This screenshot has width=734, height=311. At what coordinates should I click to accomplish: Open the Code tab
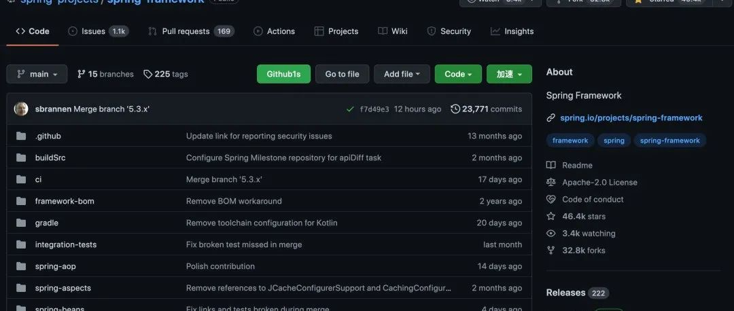tap(33, 31)
